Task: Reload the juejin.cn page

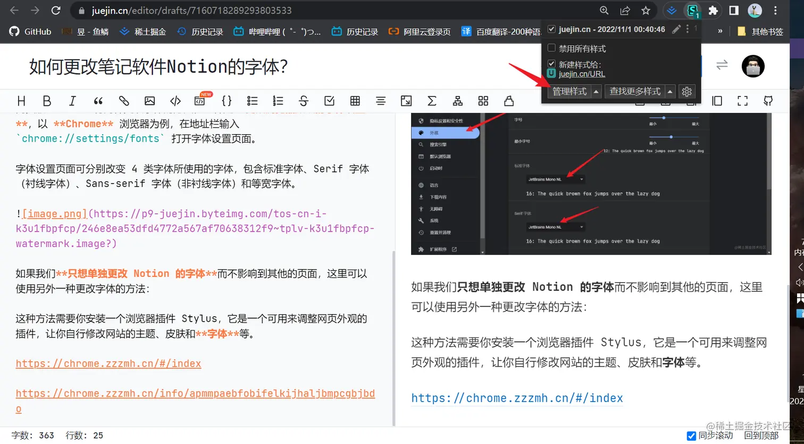Action: click(x=56, y=11)
